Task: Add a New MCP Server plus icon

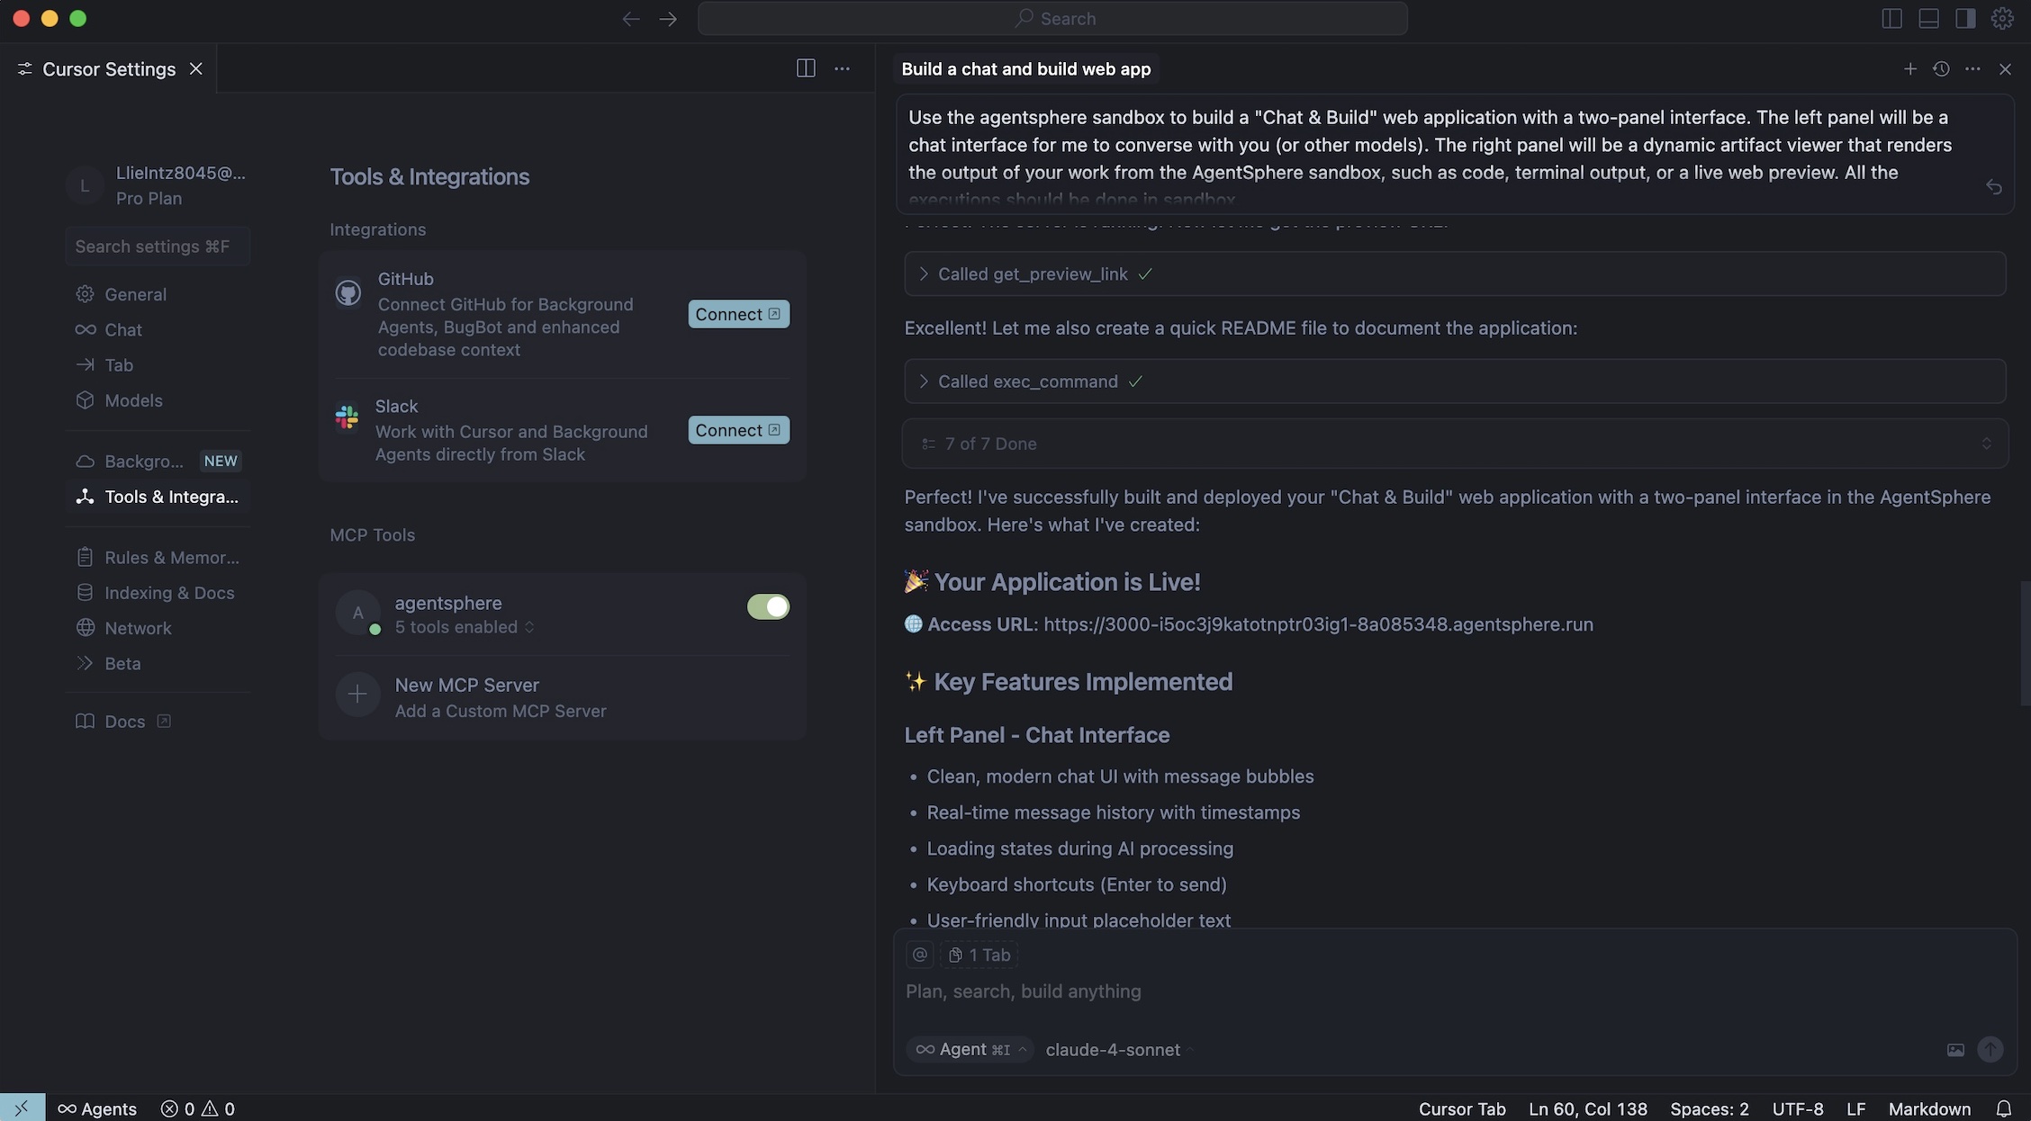Action: pyautogui.click(x=357, y=695)
